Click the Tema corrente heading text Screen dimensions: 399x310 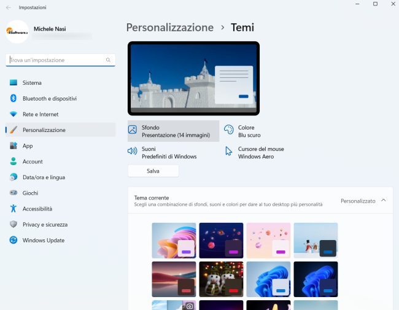click(x=152, y=198)
